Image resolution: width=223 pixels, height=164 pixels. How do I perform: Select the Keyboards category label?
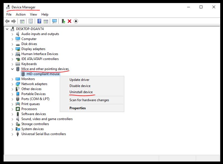tap(29, 64)
